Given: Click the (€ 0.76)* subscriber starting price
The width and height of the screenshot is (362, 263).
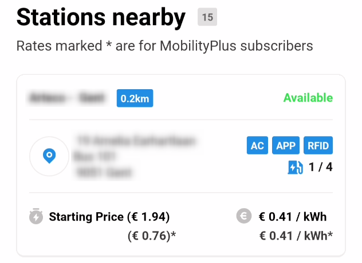Looking at the screenshot, I should [x=152, y=236].
